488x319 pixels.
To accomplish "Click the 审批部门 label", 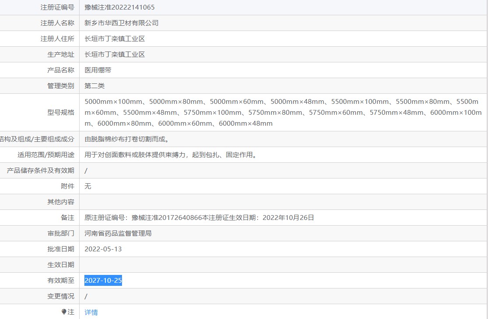I will point(61,233).
